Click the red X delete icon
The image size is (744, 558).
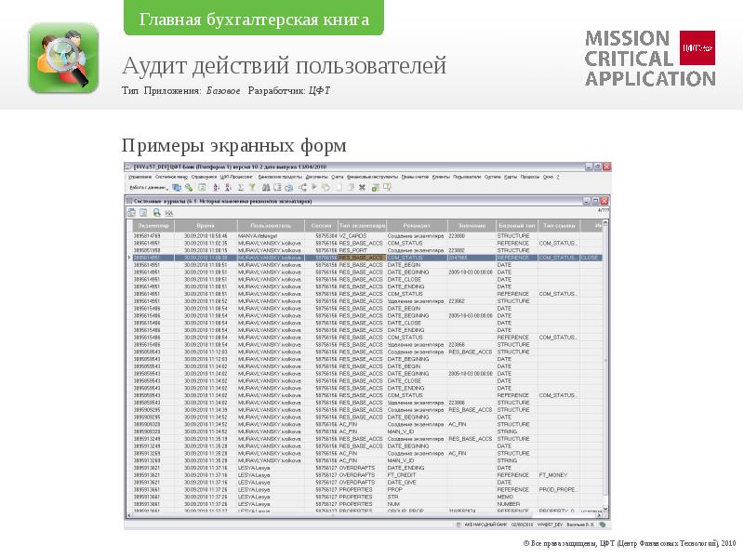(362, 186)
